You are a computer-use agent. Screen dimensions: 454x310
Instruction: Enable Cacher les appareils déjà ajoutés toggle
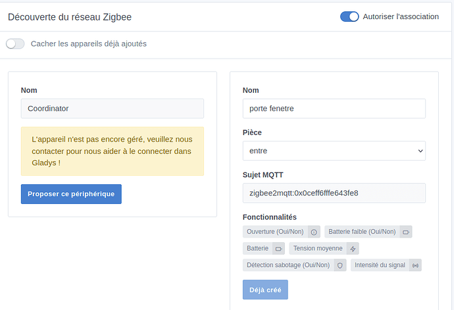(15, 44)
